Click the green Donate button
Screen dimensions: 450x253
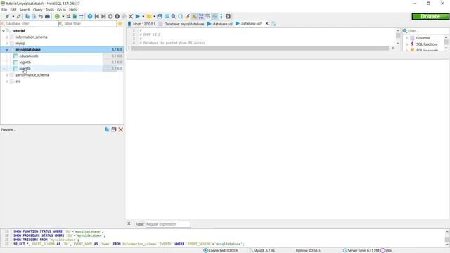tap(430, 17)
